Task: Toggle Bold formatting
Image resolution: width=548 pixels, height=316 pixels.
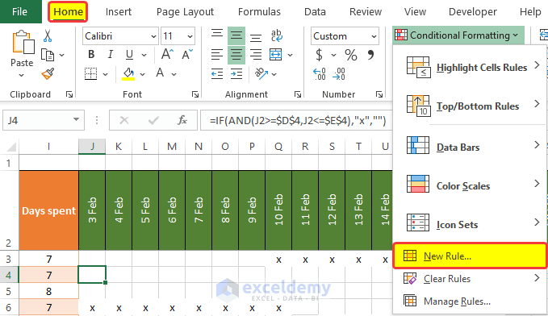Action: pyautogui.click(x=91, y=55)
